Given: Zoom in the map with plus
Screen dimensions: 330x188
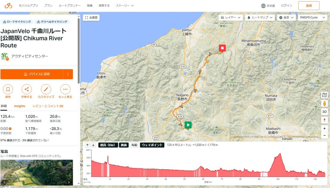Looking at the screenshot, I should tap(324, 128).
